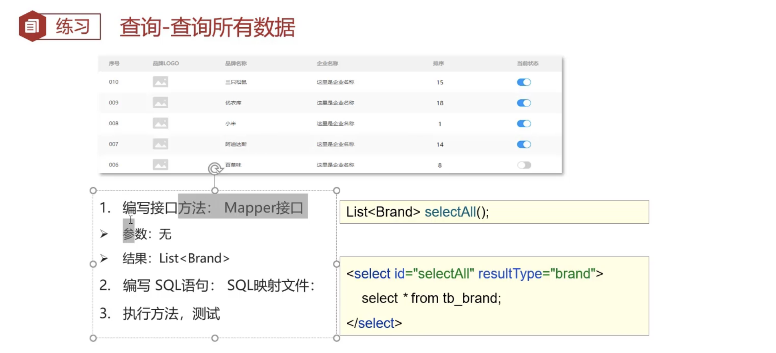776x353 pixels.
Task: Click the 品牌名称 column header
Action: pyautogui.click(x=236, y=63)
